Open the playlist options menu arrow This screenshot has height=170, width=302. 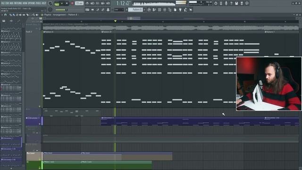coord(2,15)
